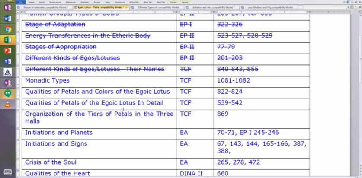Screen dimensions: 362x178
Task: Switch to Word in the taskbar
Action: [7, 19]
